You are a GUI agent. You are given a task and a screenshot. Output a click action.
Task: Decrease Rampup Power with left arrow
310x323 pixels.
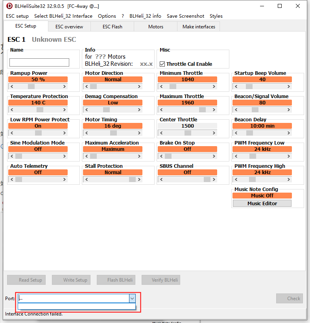[12, 87]
